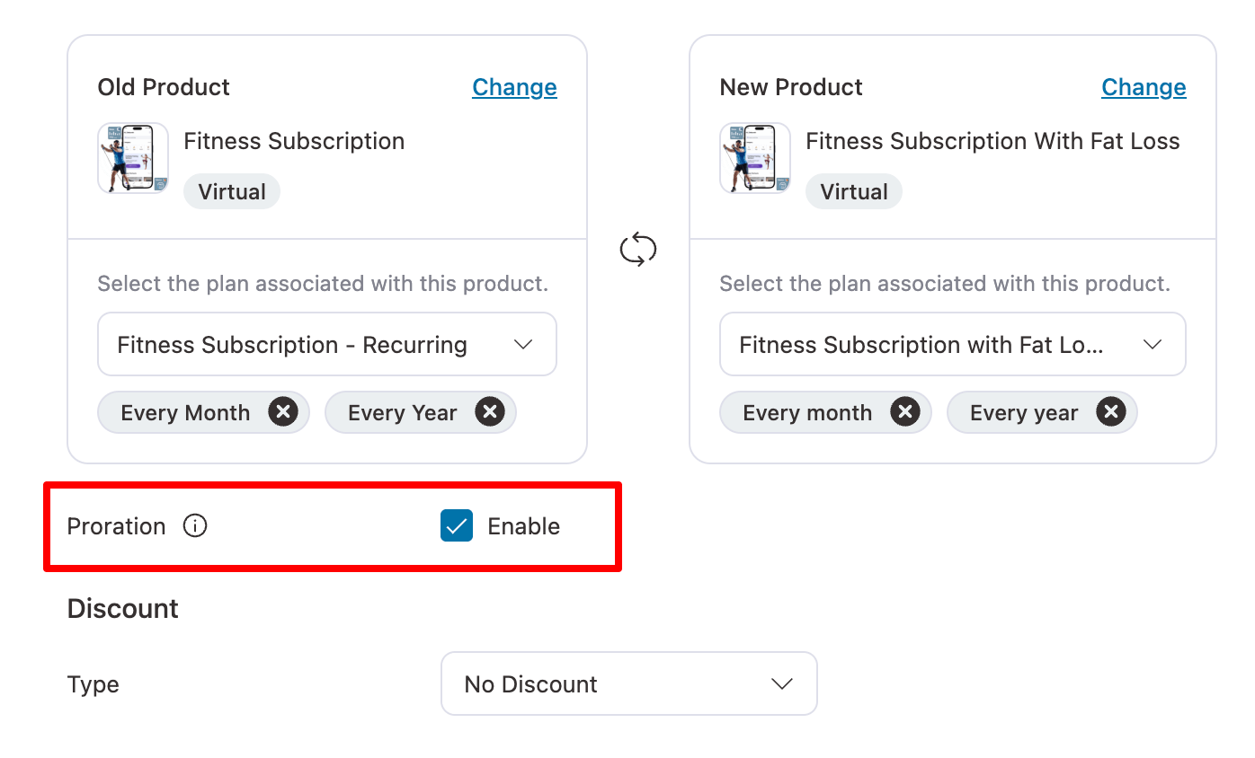Click the Old Product Virtual badge
The width and height of the screenshot is (1255, 758).
(232, 192)
